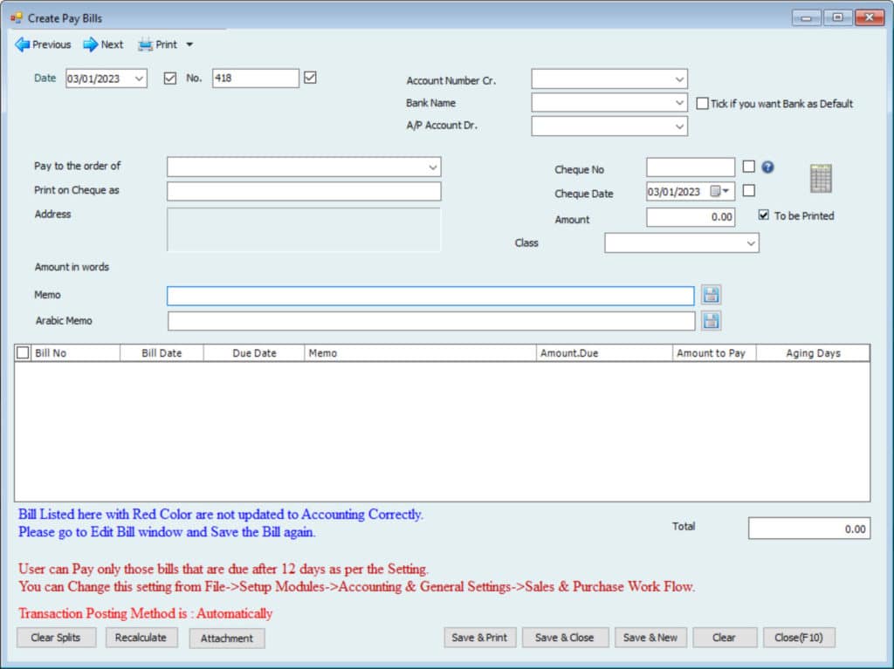Sort by Bill No column header

click(x=75, y=353)
